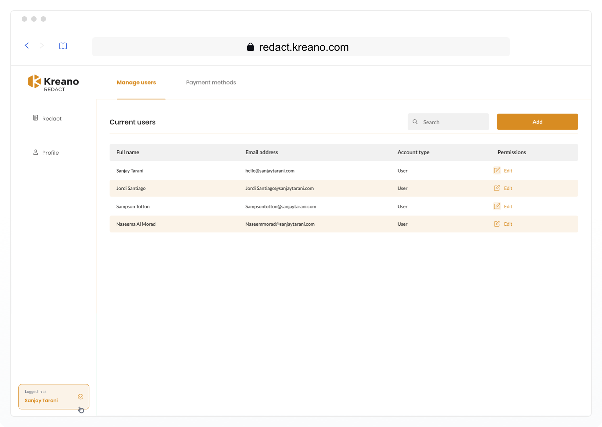This screenshot has width=602, height=427.
Task: Click the Full name column header
Action: tap(128, 152)
